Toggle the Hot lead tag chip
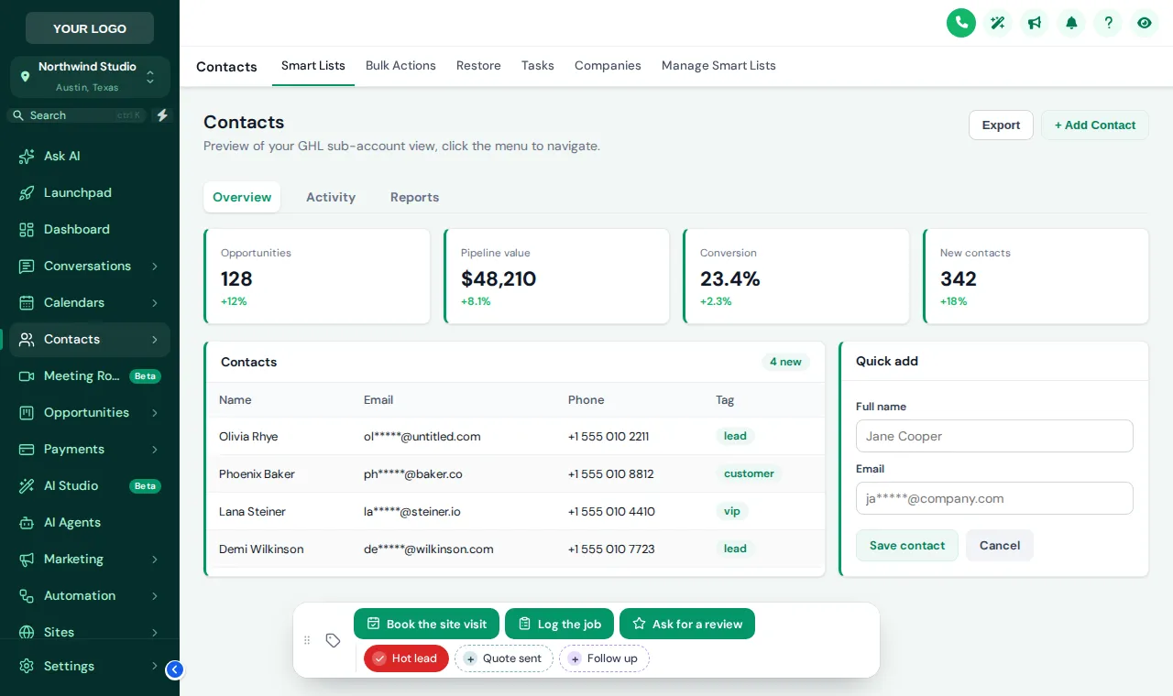This screenshot has height=696, width=1173. point(406,658)
